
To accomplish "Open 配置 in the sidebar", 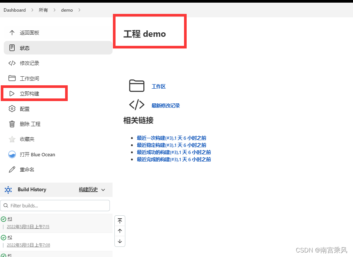I will click(x=58, y=109).
